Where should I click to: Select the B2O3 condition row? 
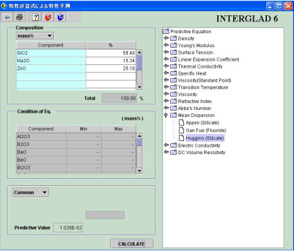coord(76,145)
